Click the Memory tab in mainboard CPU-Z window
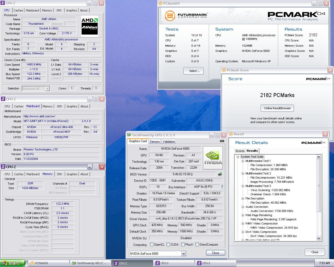The width and height of the screenshot is (334, 267). pos(47,106)
